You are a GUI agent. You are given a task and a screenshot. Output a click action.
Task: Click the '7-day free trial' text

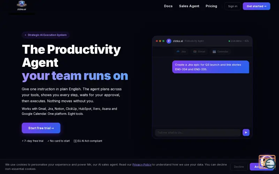pos(32,141)
